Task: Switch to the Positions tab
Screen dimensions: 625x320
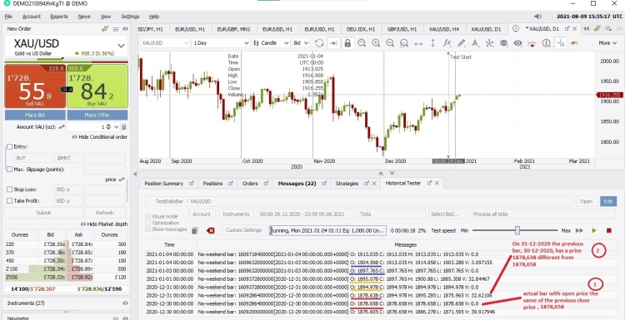Action: [212, 184]
